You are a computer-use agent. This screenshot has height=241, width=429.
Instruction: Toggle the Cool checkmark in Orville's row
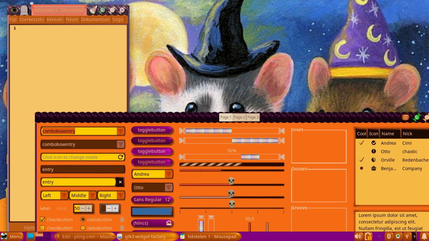click(361, 160)
